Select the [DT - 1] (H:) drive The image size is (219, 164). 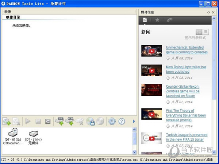pos(33,137)
